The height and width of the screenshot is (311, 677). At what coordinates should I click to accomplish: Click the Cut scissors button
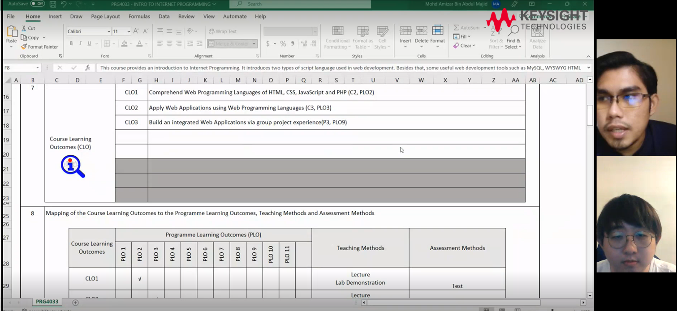pos(28,28)
